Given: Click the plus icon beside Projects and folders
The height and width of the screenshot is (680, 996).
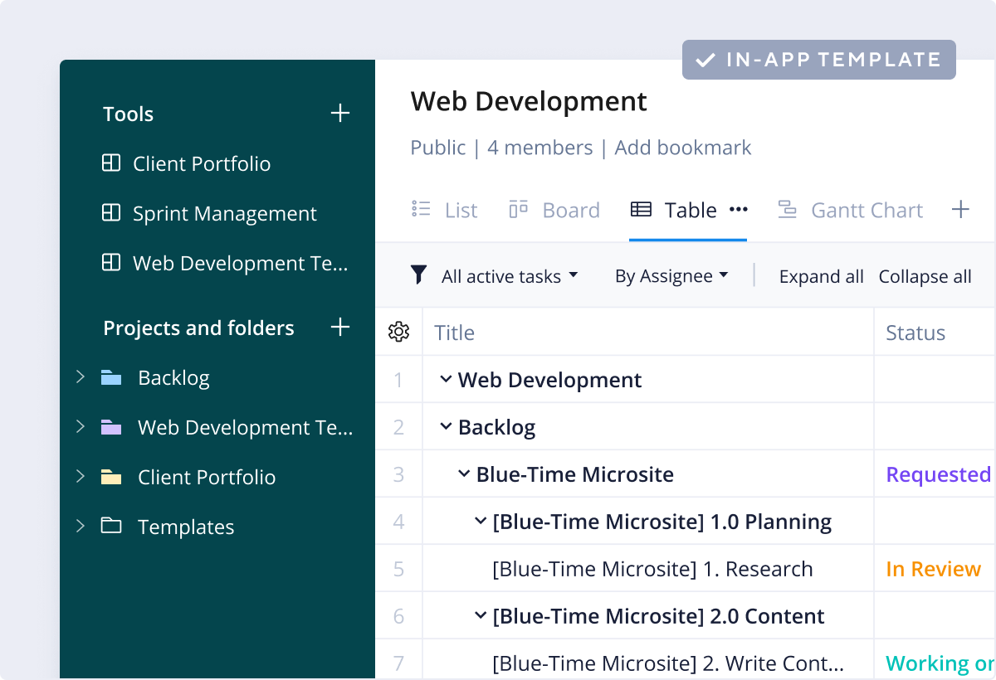Looking at the screenshot, I should click(x=340, y=328).
